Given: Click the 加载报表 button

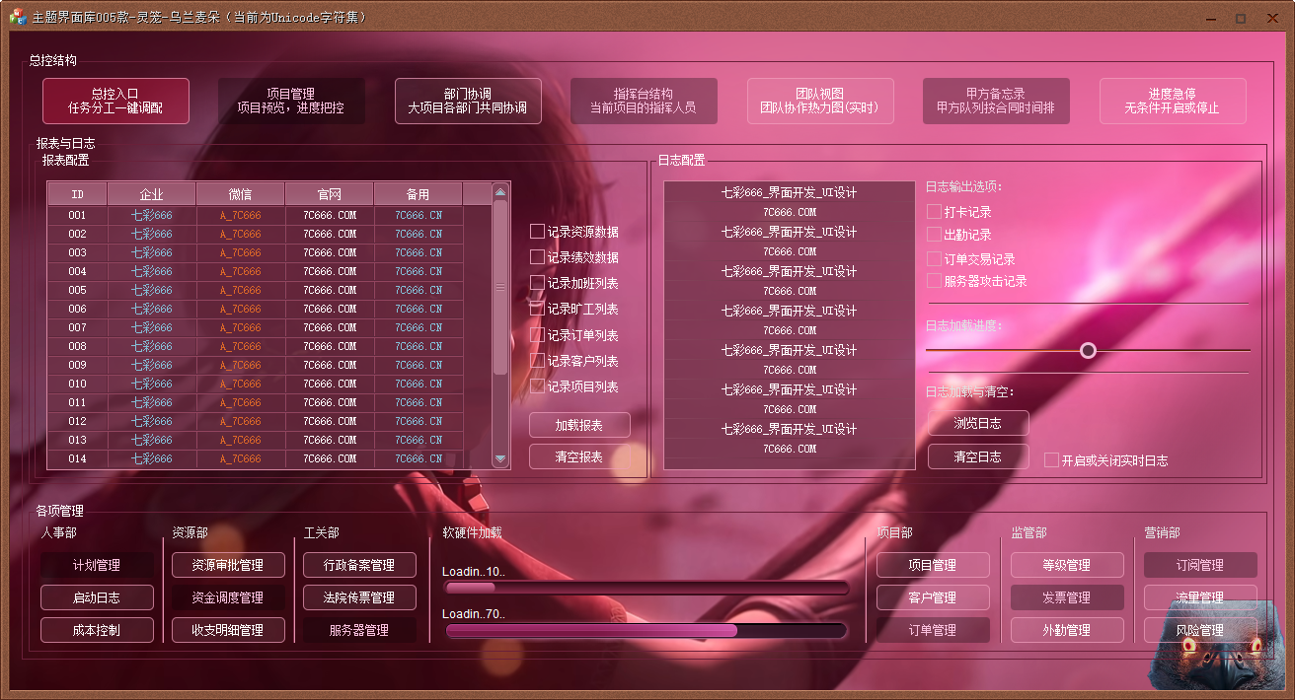Looking at the screenshot, I should click(579, 426).
